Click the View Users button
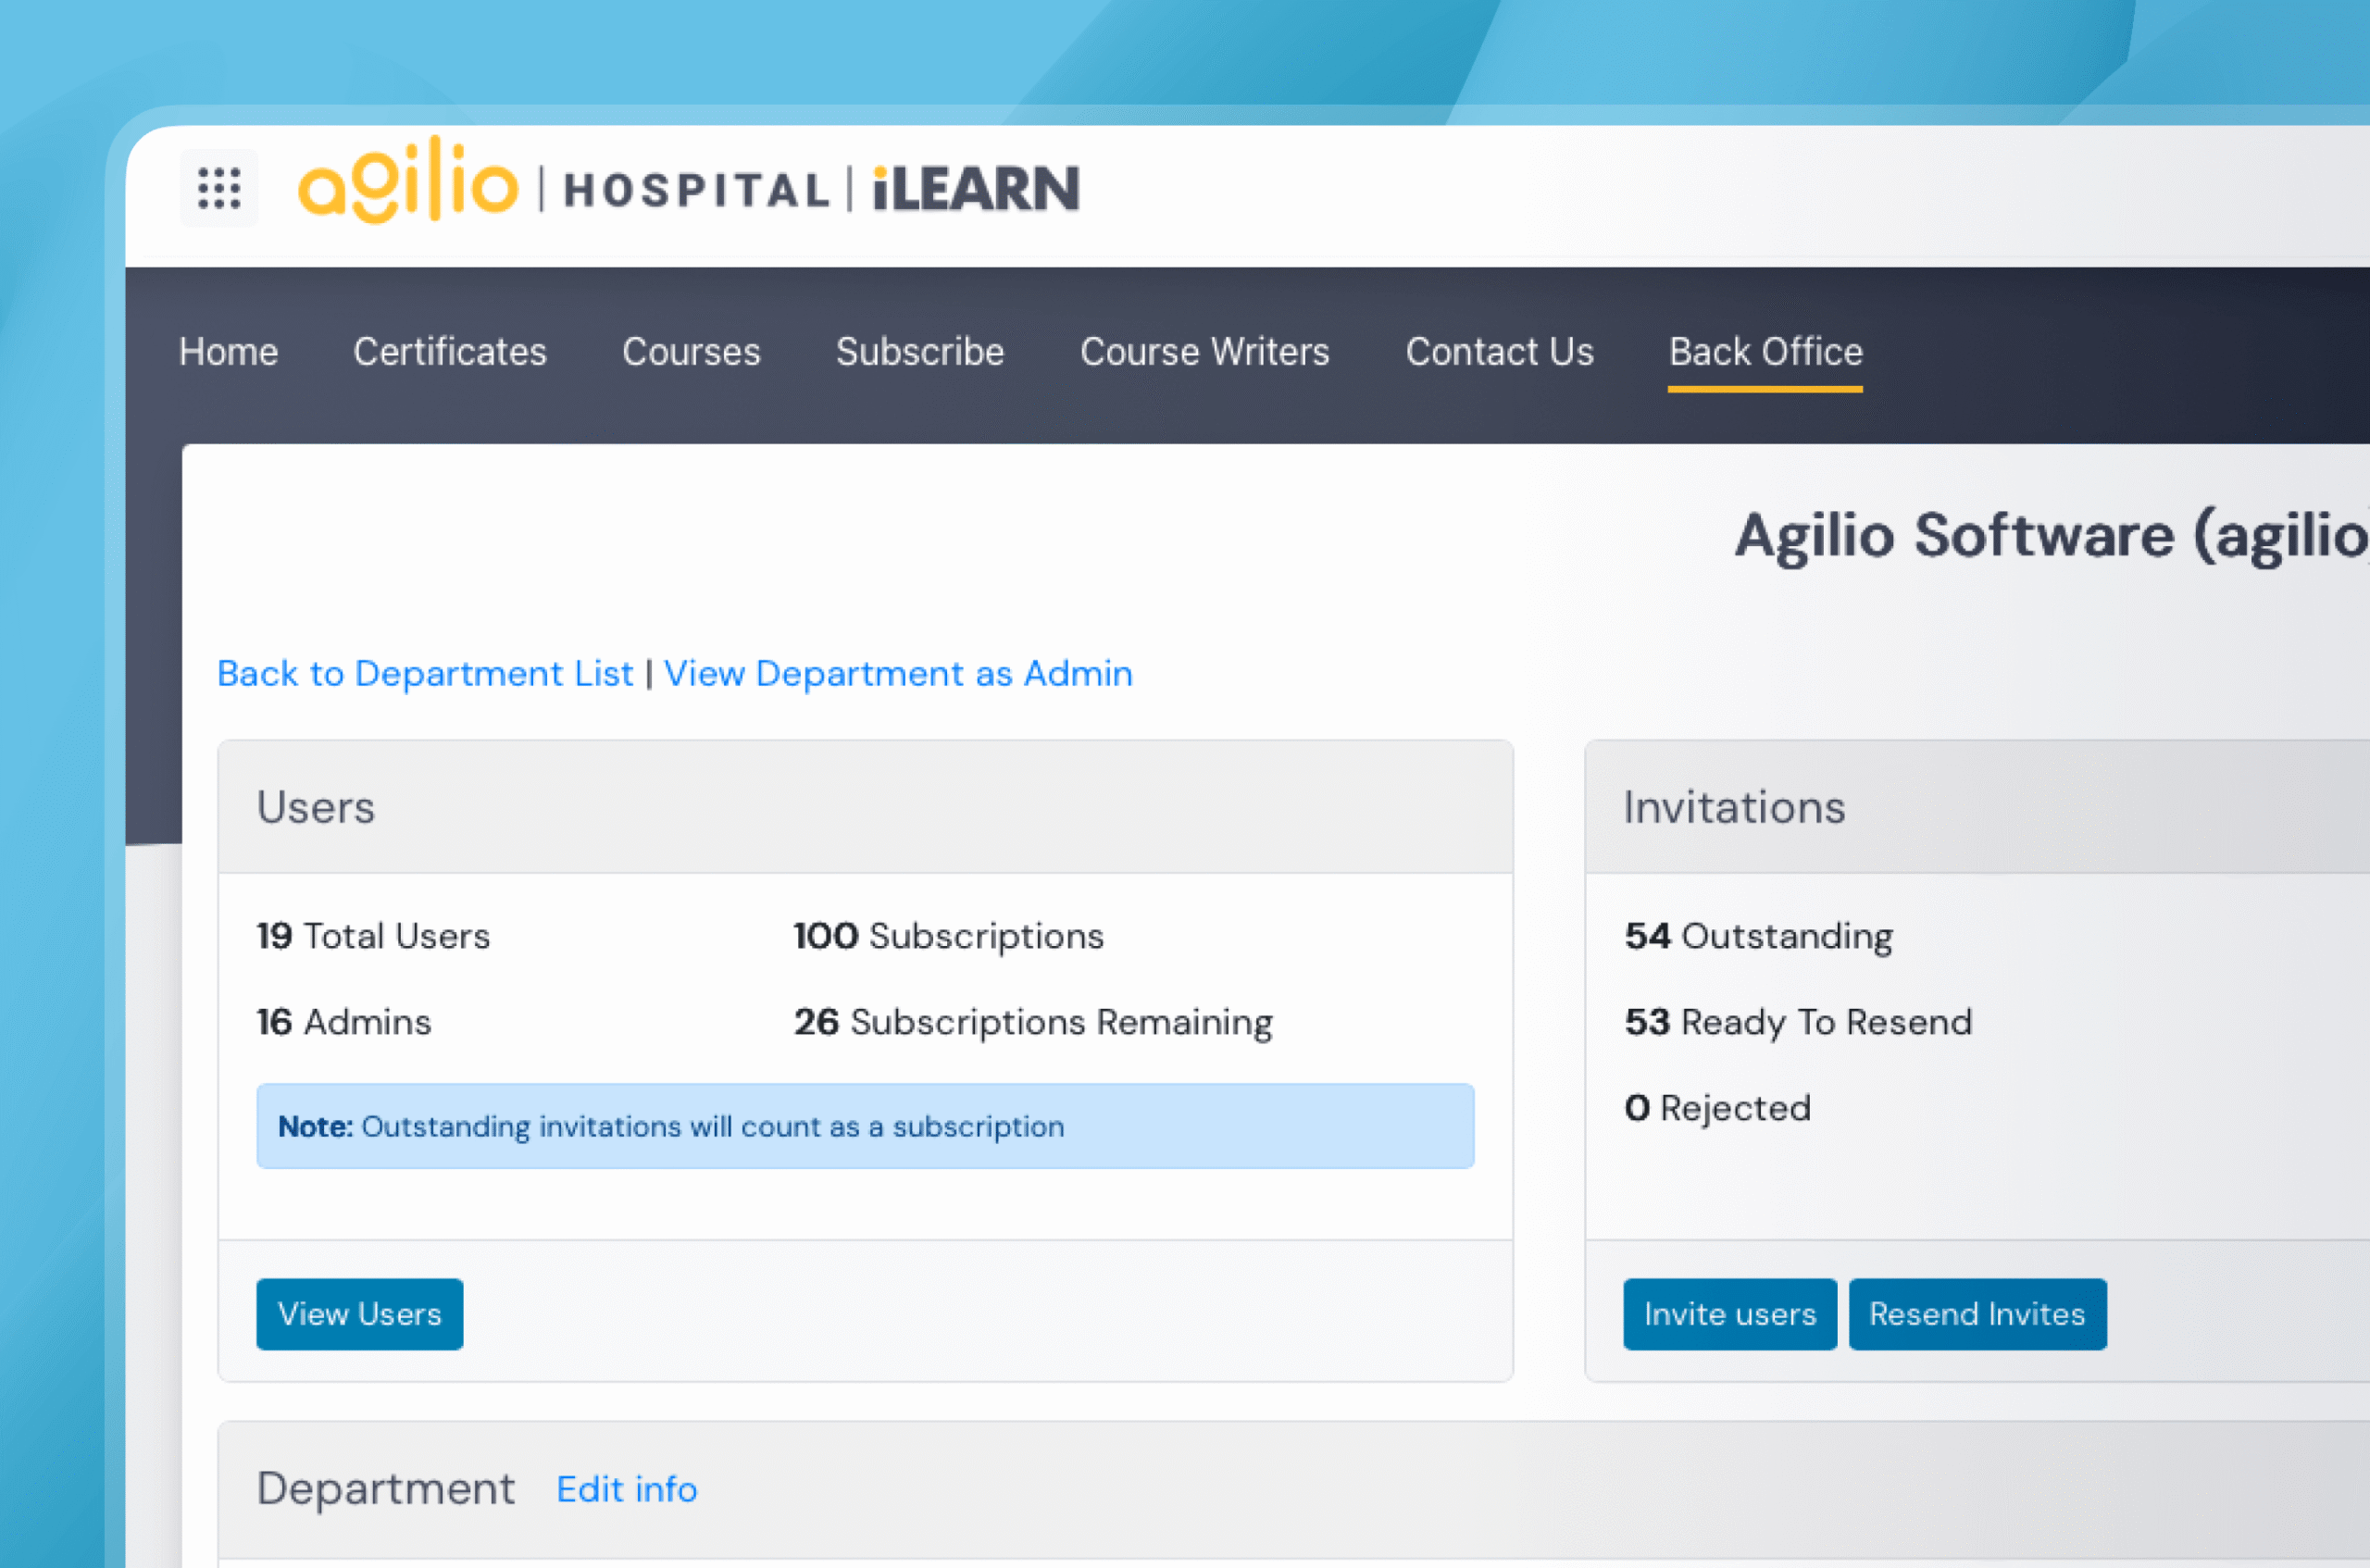This screenshot has height=1568, width=2370. 360,1314
